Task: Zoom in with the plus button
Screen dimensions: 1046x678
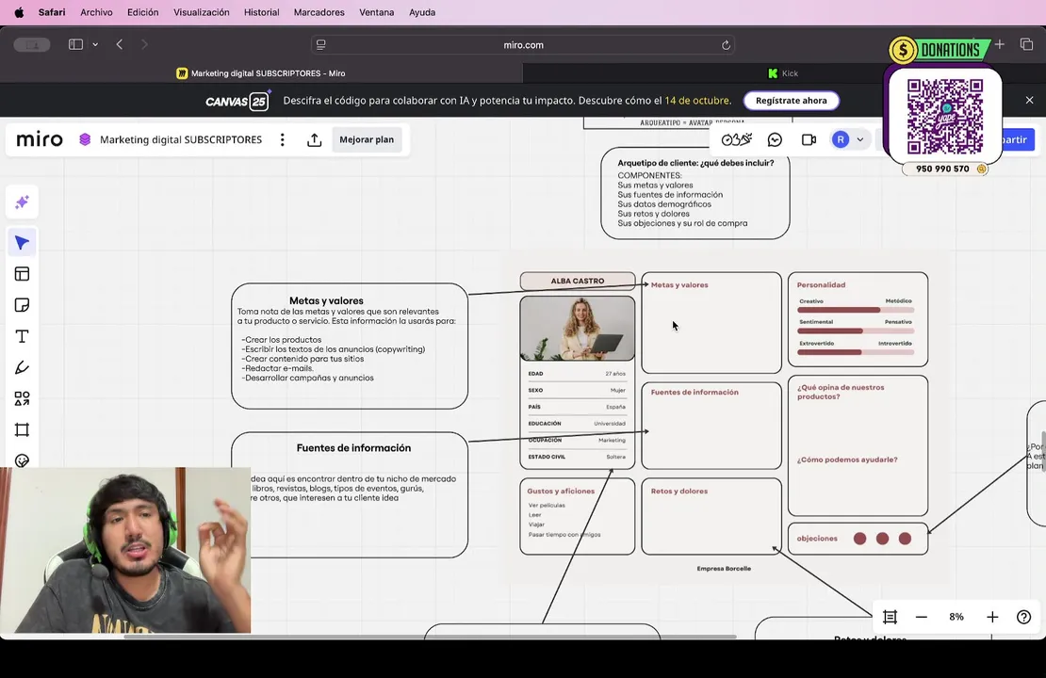Action: click(x=992, y=618)
